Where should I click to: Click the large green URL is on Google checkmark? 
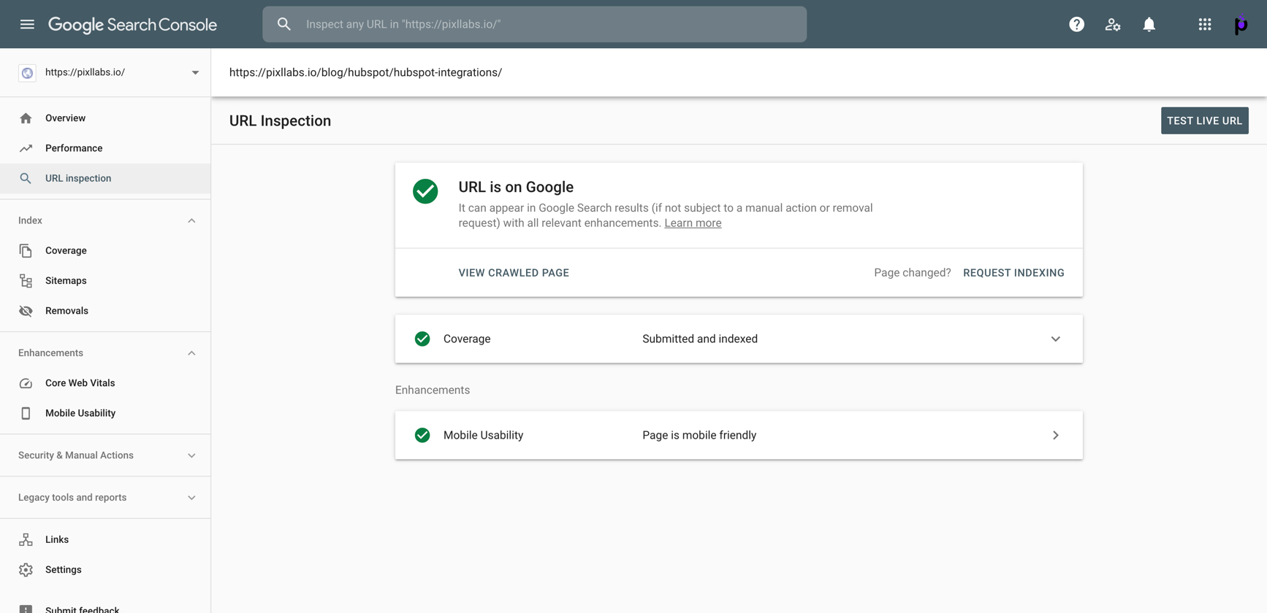coord(425,191)
